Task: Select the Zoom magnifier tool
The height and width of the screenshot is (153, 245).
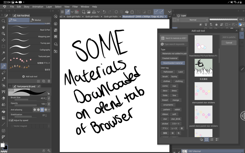Action: pyautogui.click(x=3, y=21)
